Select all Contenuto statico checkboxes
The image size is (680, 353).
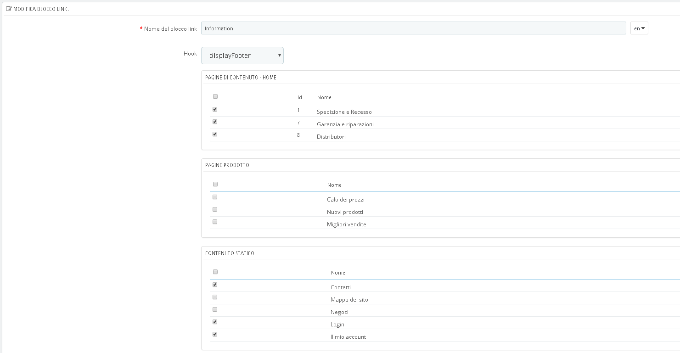pos(215,272)
